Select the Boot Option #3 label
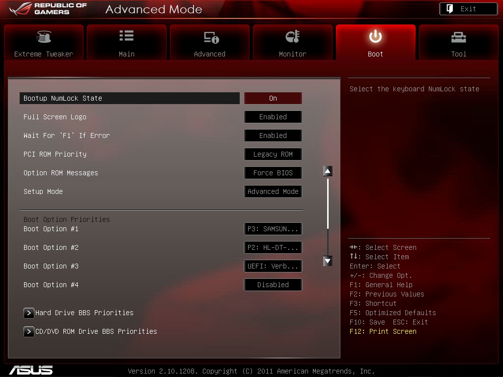This screenshot has width=503, height=377. click(x=51, y=266)
